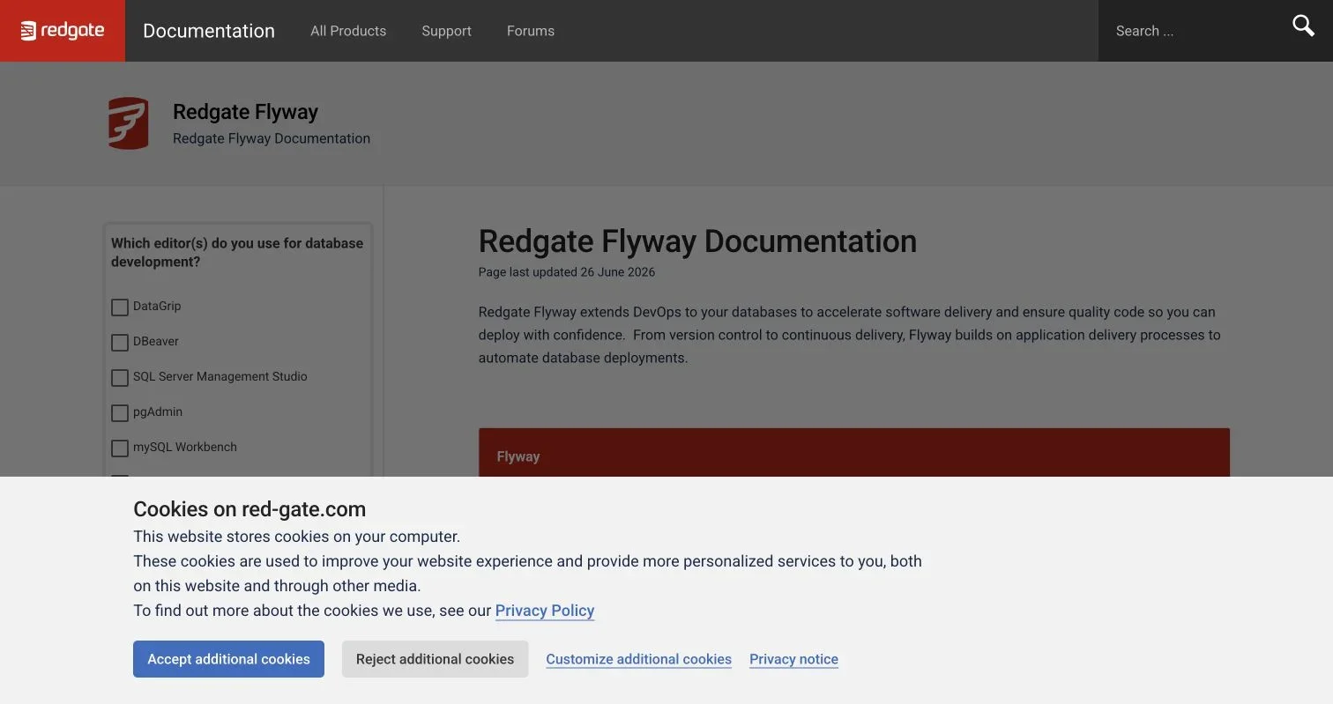Follow the Privacy Policy link
This screenshot has width=1333, height=704.
click(545, 611)
